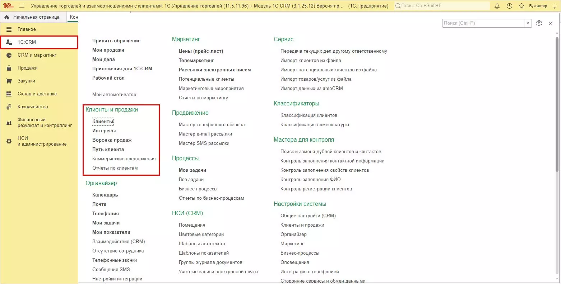Open Классификация номенклатуры
The width and height of the screenshot is (561, 284).
pyautogui.click(x=315, y=125)
